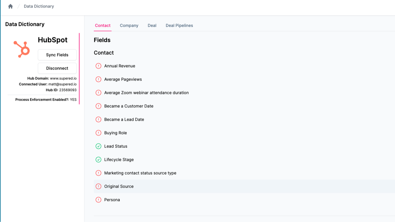The height and width of the screenshot is (222, 395).
Task: Open Marketing contact status source type field
Action: pos(244,173)
